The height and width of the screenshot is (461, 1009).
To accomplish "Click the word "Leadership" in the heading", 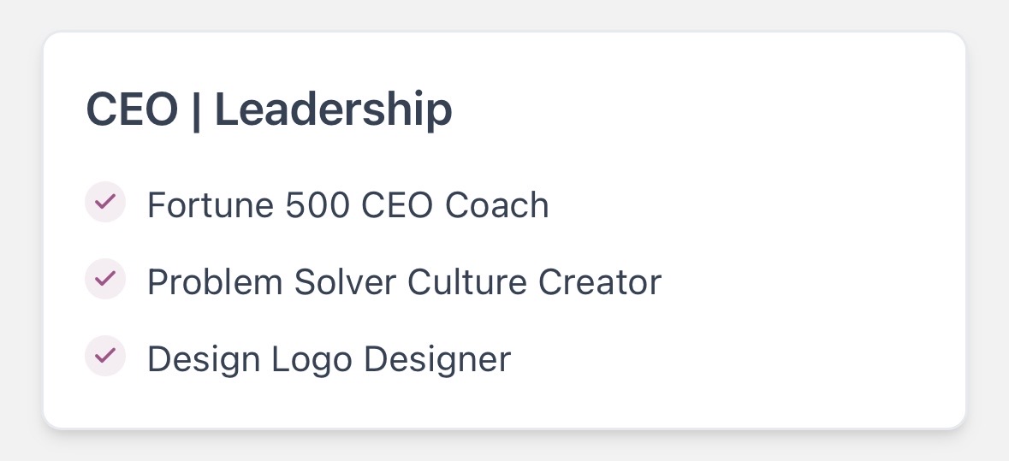I will pyautogui.click(x=333, y=111).
